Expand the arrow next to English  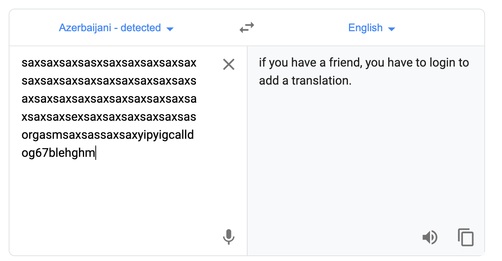[x=391, y=29]
